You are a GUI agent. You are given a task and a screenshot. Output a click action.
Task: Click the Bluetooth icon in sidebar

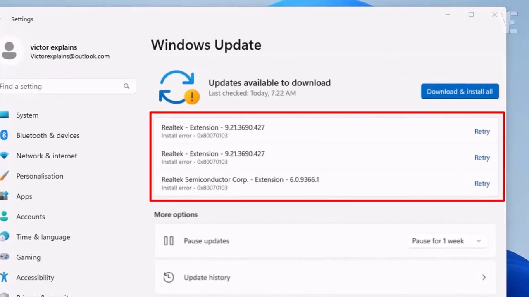point(4,135)
